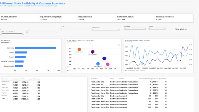Click the date slicer start date field

coord(3,31)
